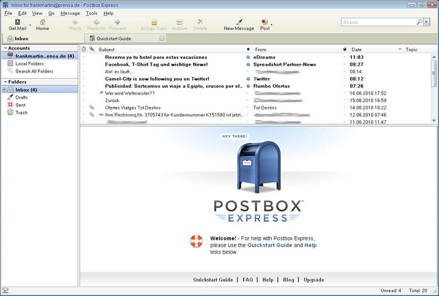Click inside the Search field

(378, 22)
